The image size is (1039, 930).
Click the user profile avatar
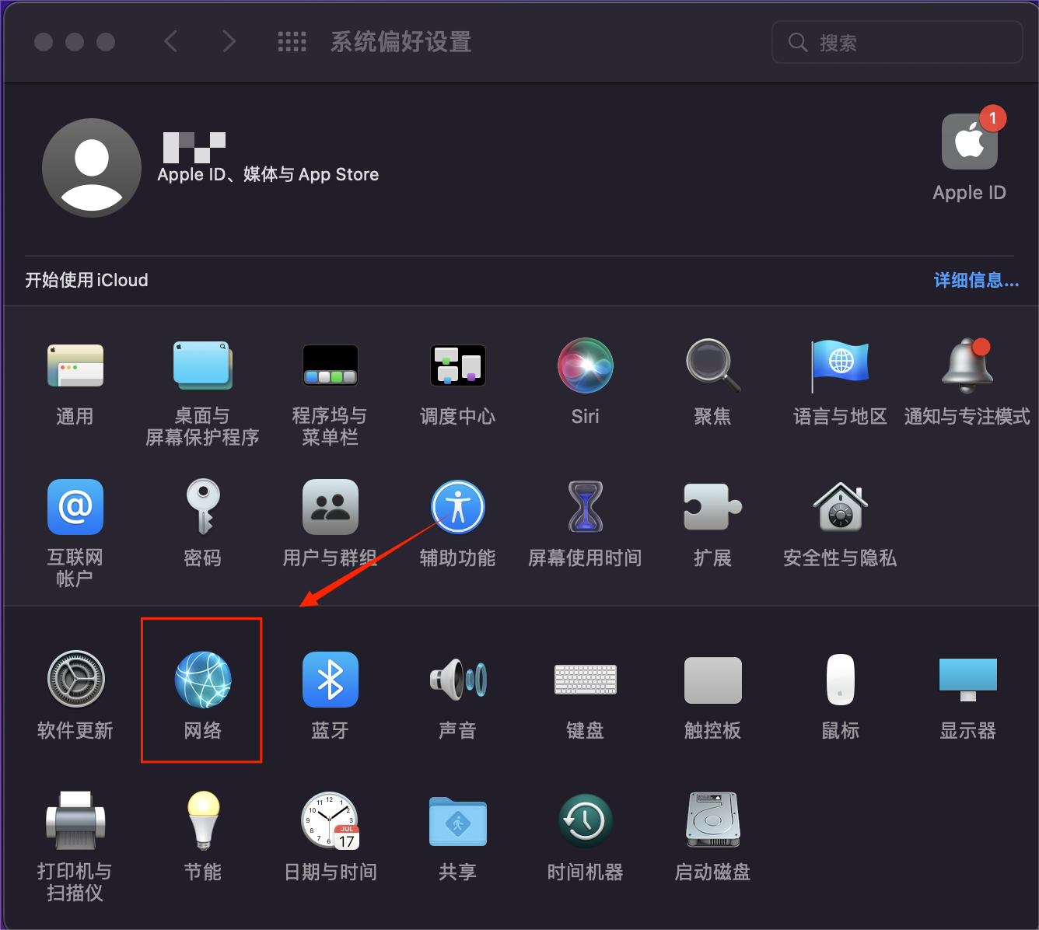pos(92,168)
